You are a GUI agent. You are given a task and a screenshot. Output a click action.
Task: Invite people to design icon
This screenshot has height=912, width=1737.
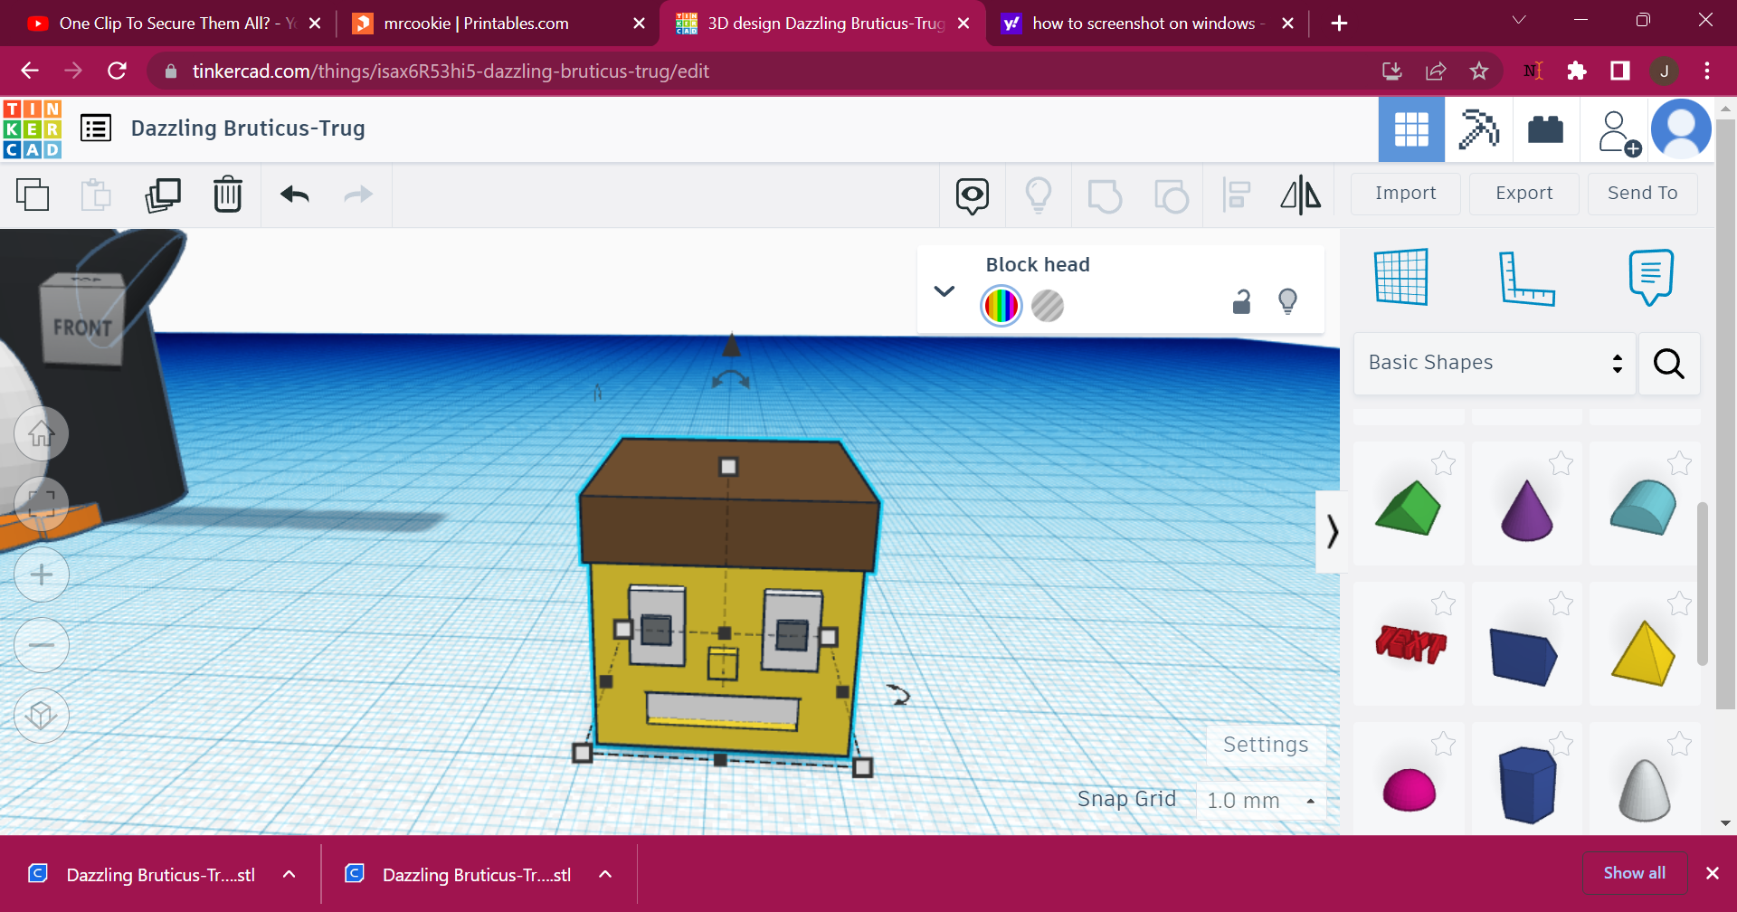click(x=1618, y=133)
